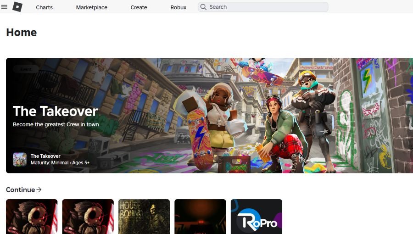Open the RoPro tile in Continue
Viewport: 413px width, 234px height.
pos(256,217)
